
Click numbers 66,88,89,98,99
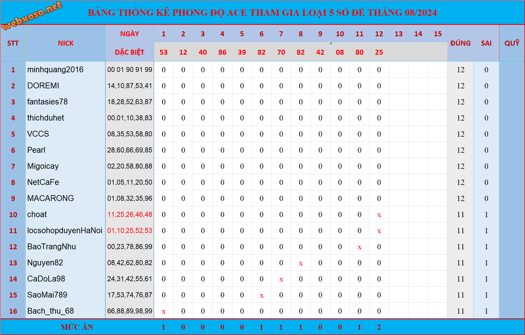pyautogui.click(x=130, y=311)
